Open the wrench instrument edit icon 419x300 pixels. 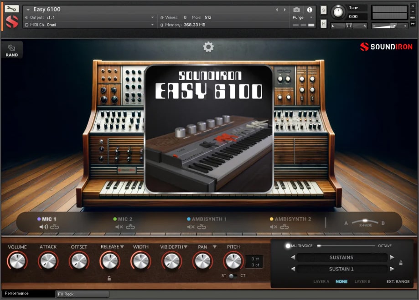pyautogui.click(x=11, y=9)
